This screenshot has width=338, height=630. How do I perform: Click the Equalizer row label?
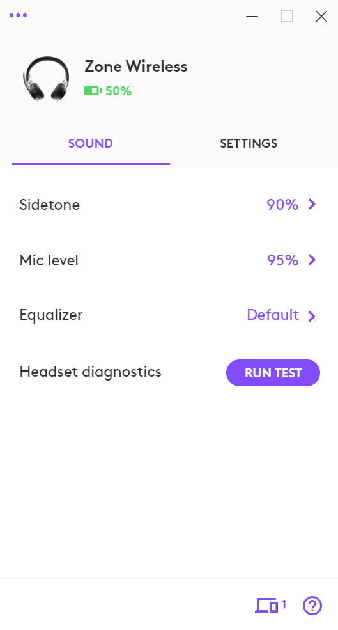pyautogui.click(x=50, y=315)
